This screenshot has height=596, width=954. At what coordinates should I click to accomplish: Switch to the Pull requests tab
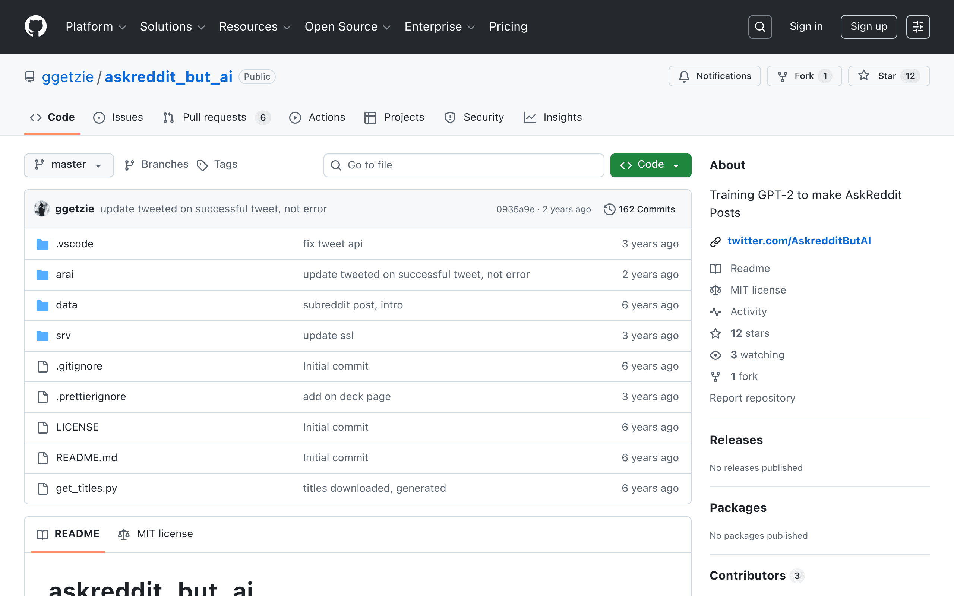click(x=217, y=117)
